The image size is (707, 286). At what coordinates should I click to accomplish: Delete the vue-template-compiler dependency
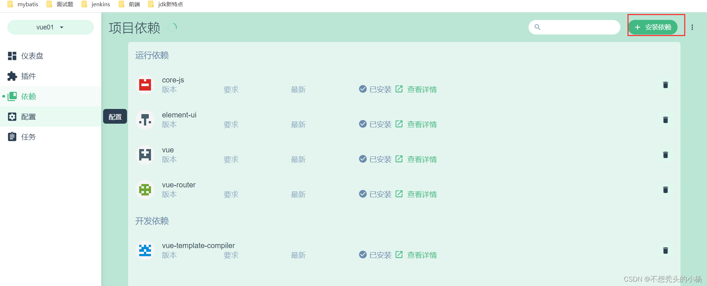[x=665, y=251]
